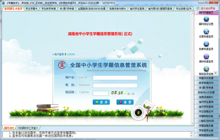Click the 国网学籍首页 sidebar header

pos(206,12)
